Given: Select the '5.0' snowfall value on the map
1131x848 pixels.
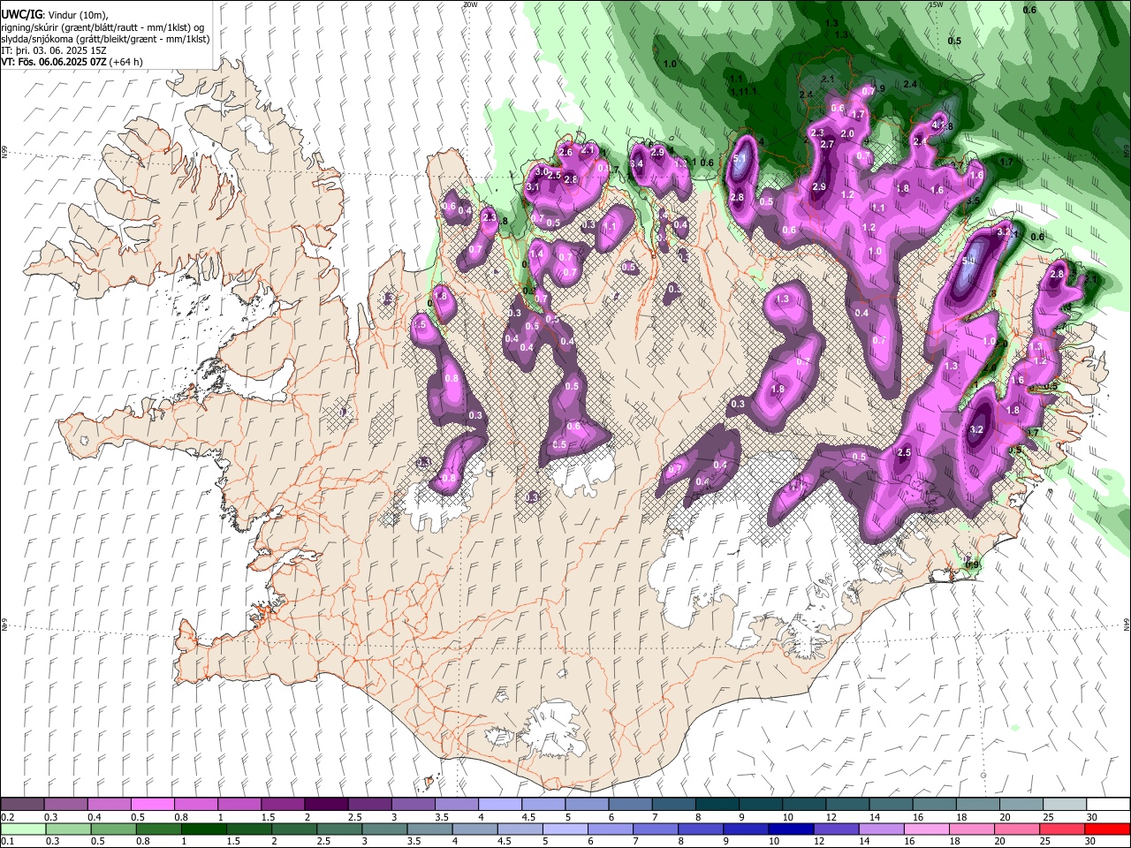Looking at the screenshot, I should point(968,261).
